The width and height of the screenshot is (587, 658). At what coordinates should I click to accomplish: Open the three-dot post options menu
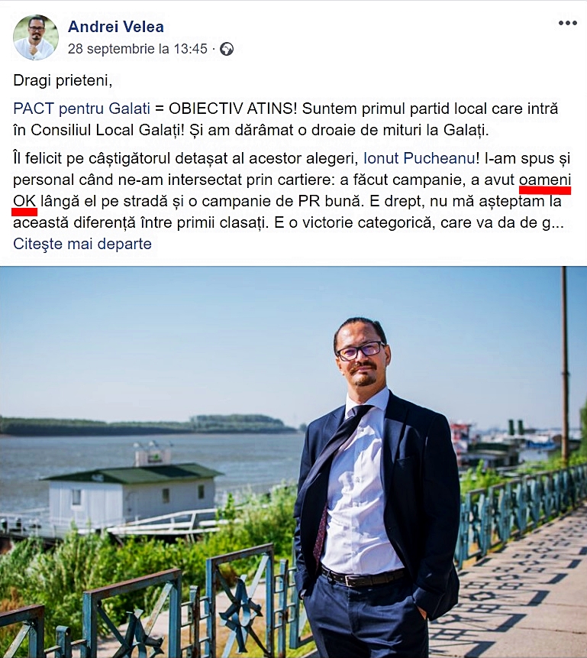click(567, 23)
